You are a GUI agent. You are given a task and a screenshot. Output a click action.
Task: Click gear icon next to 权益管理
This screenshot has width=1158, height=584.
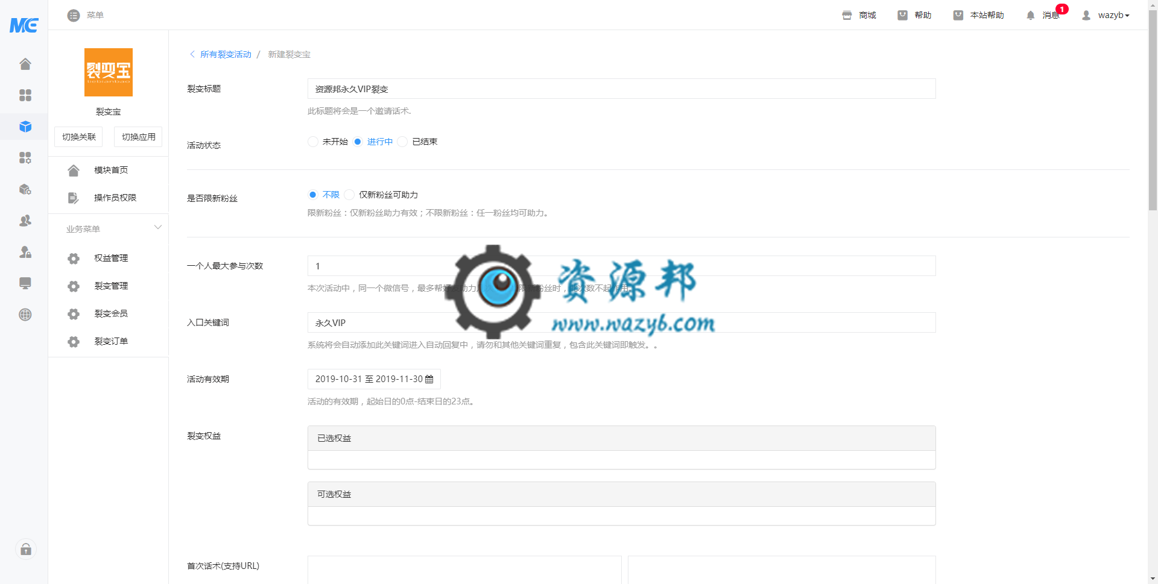coord(74,258)
